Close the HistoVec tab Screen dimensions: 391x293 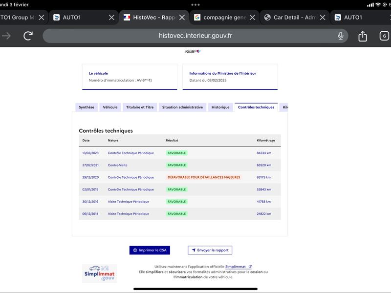182,18
